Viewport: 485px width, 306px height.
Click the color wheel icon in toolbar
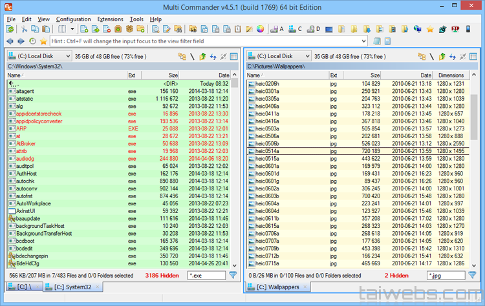pyautogui.click(x=261, y=29)
